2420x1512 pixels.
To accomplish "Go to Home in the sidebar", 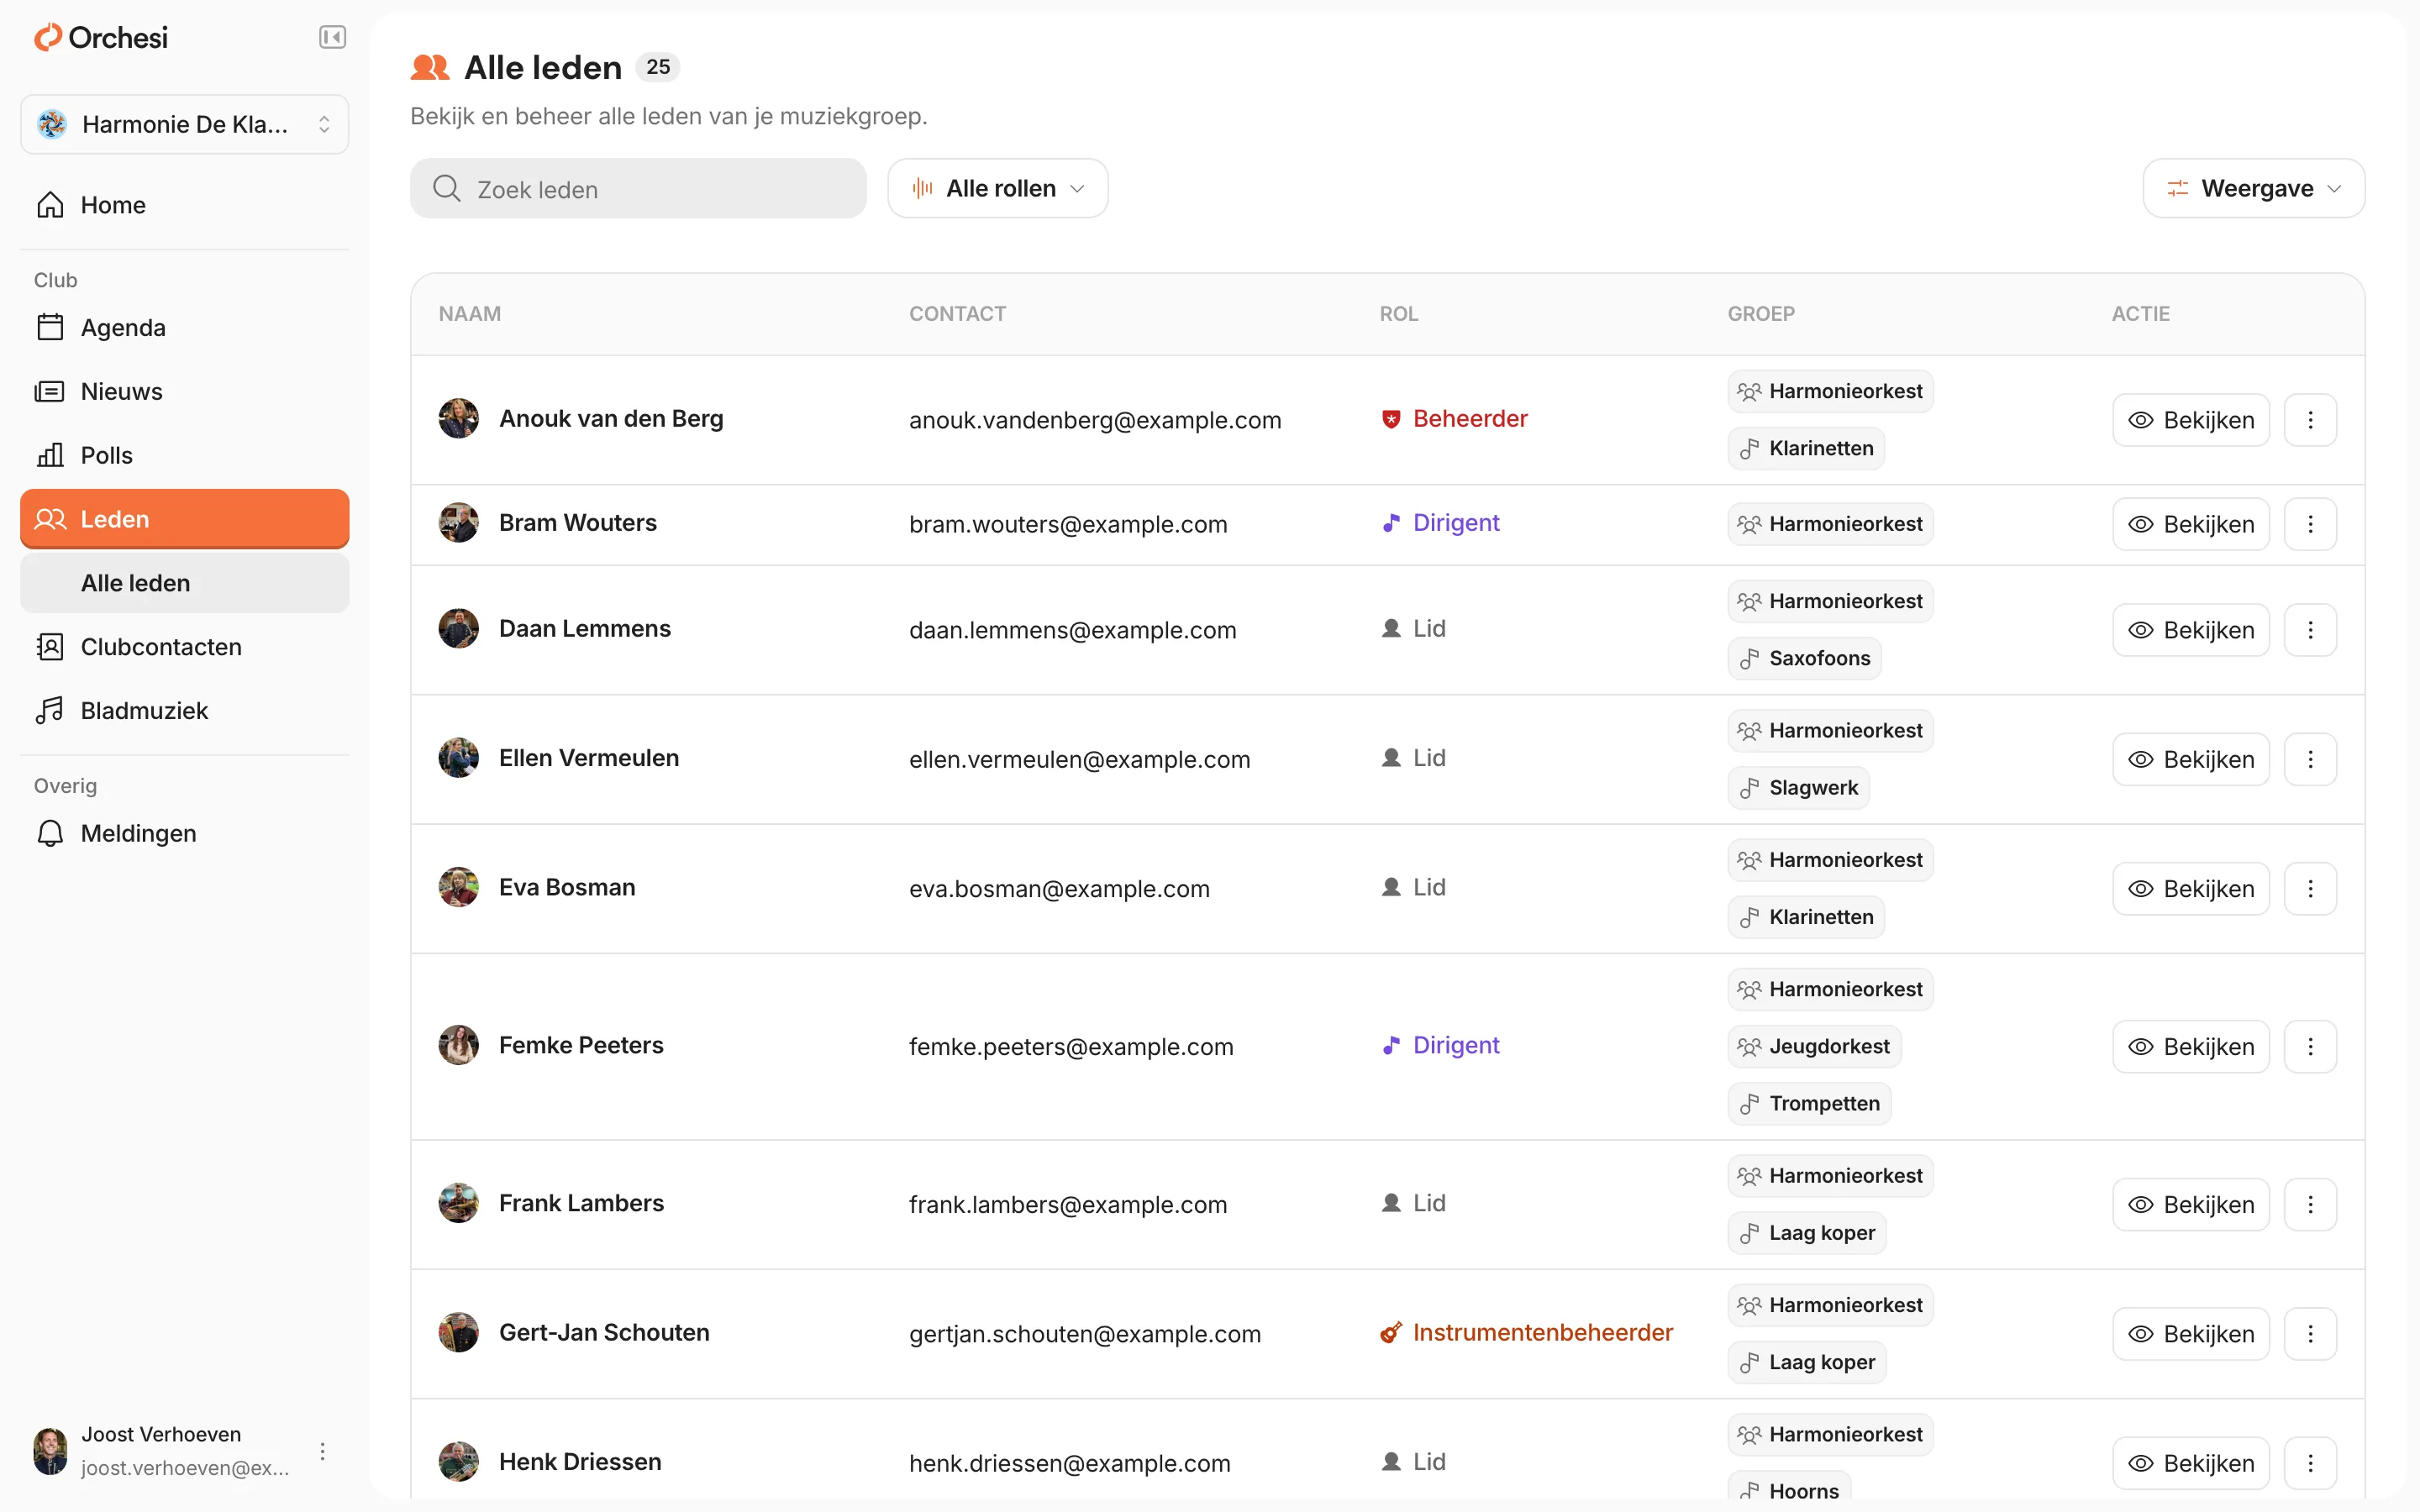I will [185, 205].
